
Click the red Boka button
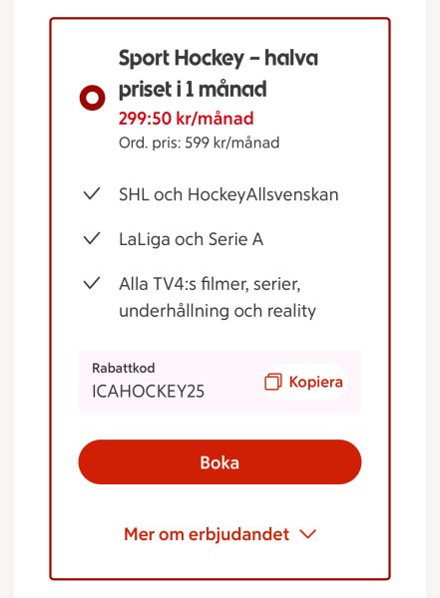pyautogui.click(x=220, y=461)
